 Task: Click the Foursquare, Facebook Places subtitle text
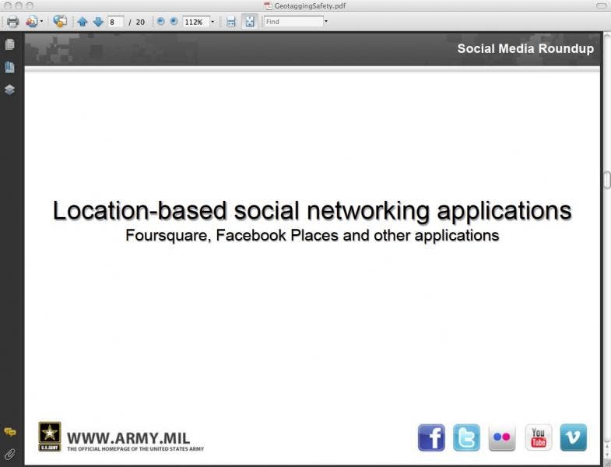[312, 236]
